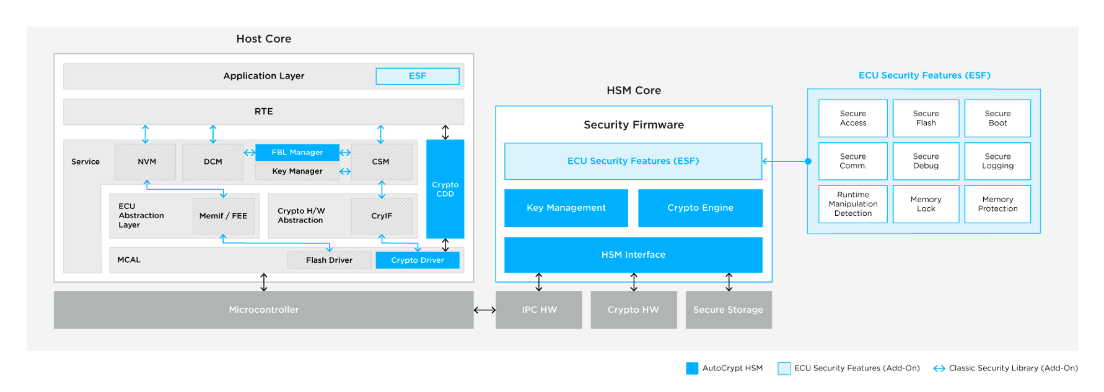
Task: Click the DCM service block
Action: coord(212,162)
